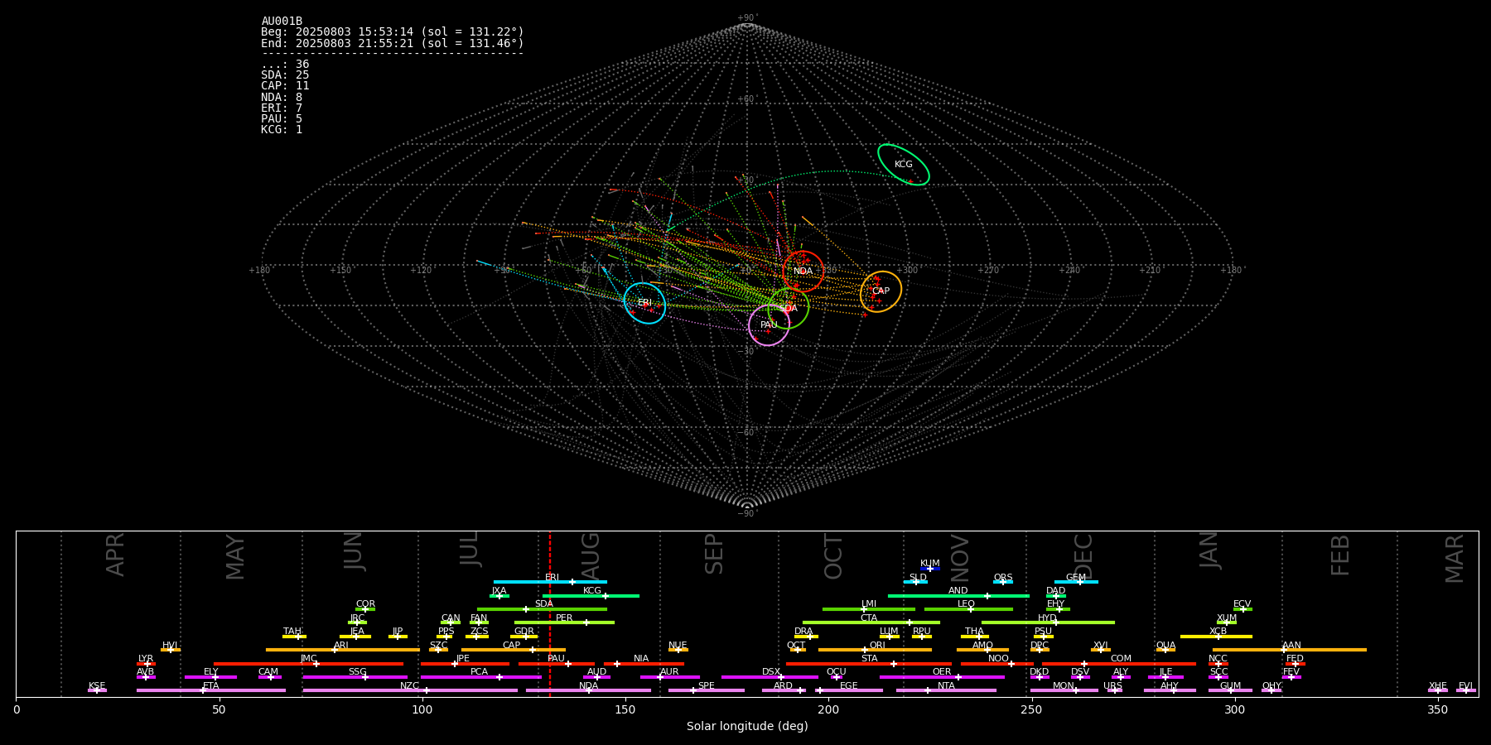Click the GEM shower bar in timeline
1491x745 pixels.
point(1076,582)
